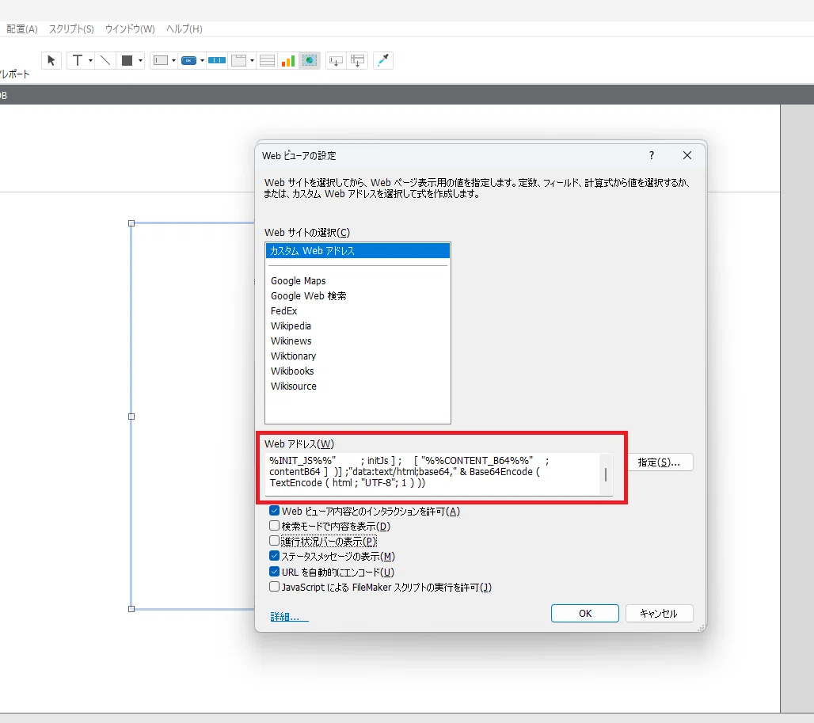Image resolution: width=814 pixels, height=723 pixels.
Task: Toggle URL を自動的にエンコード checkbox
Action: click(274, 572)
